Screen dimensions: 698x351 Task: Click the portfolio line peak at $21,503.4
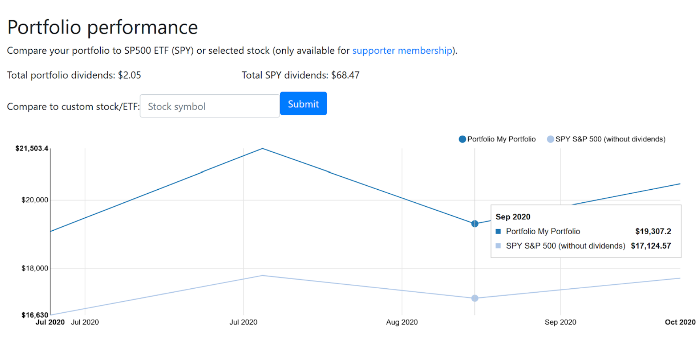tap(263, 149)
